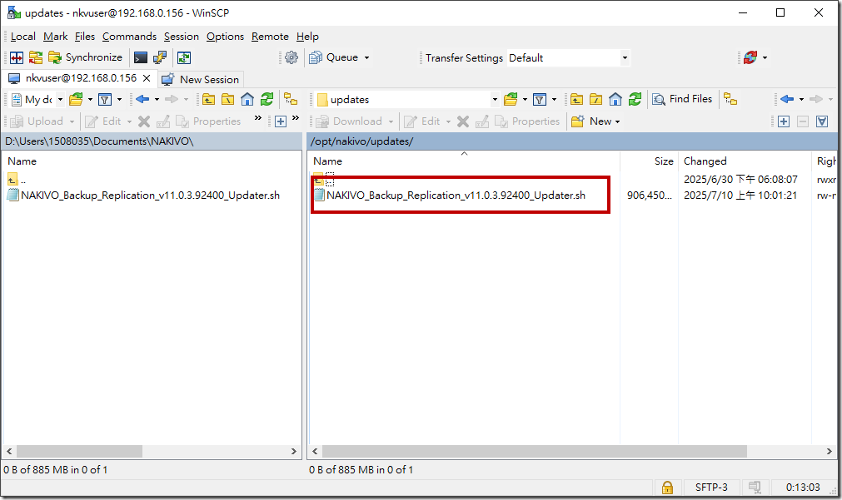The width and height of the screenshot is (842, 500).
Task: Click the Find Files button
Action: (x=683, y=99)
